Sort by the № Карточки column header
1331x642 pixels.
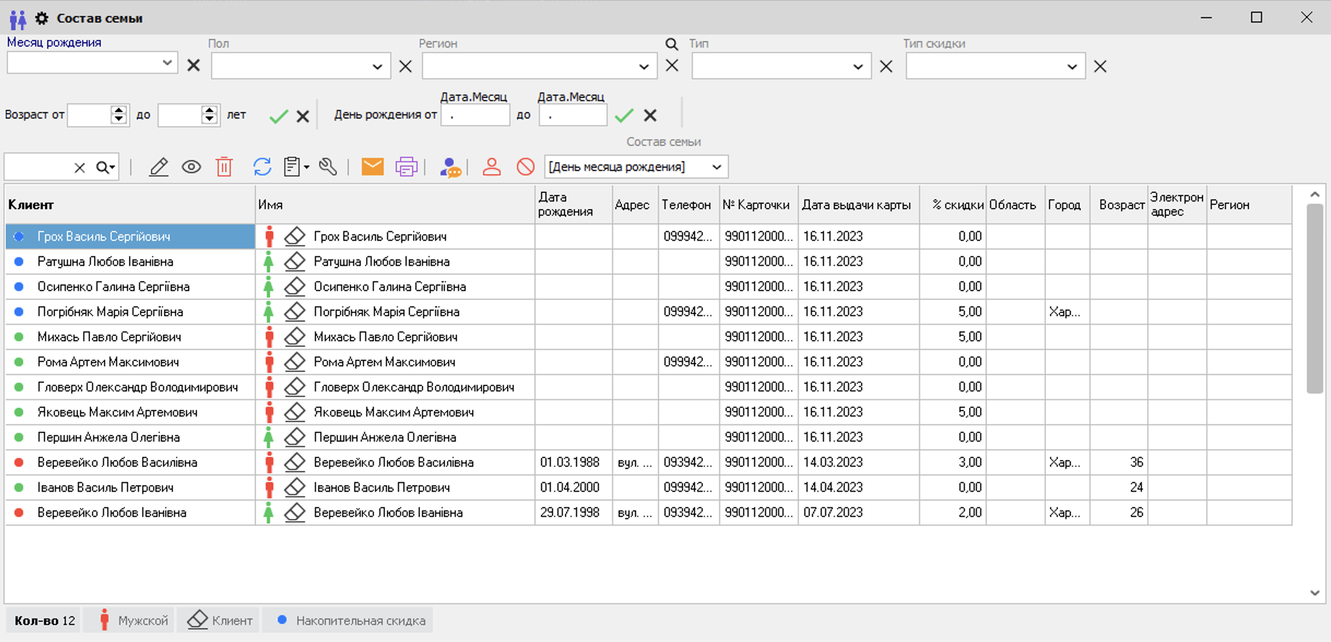click(x=759, y=205)
